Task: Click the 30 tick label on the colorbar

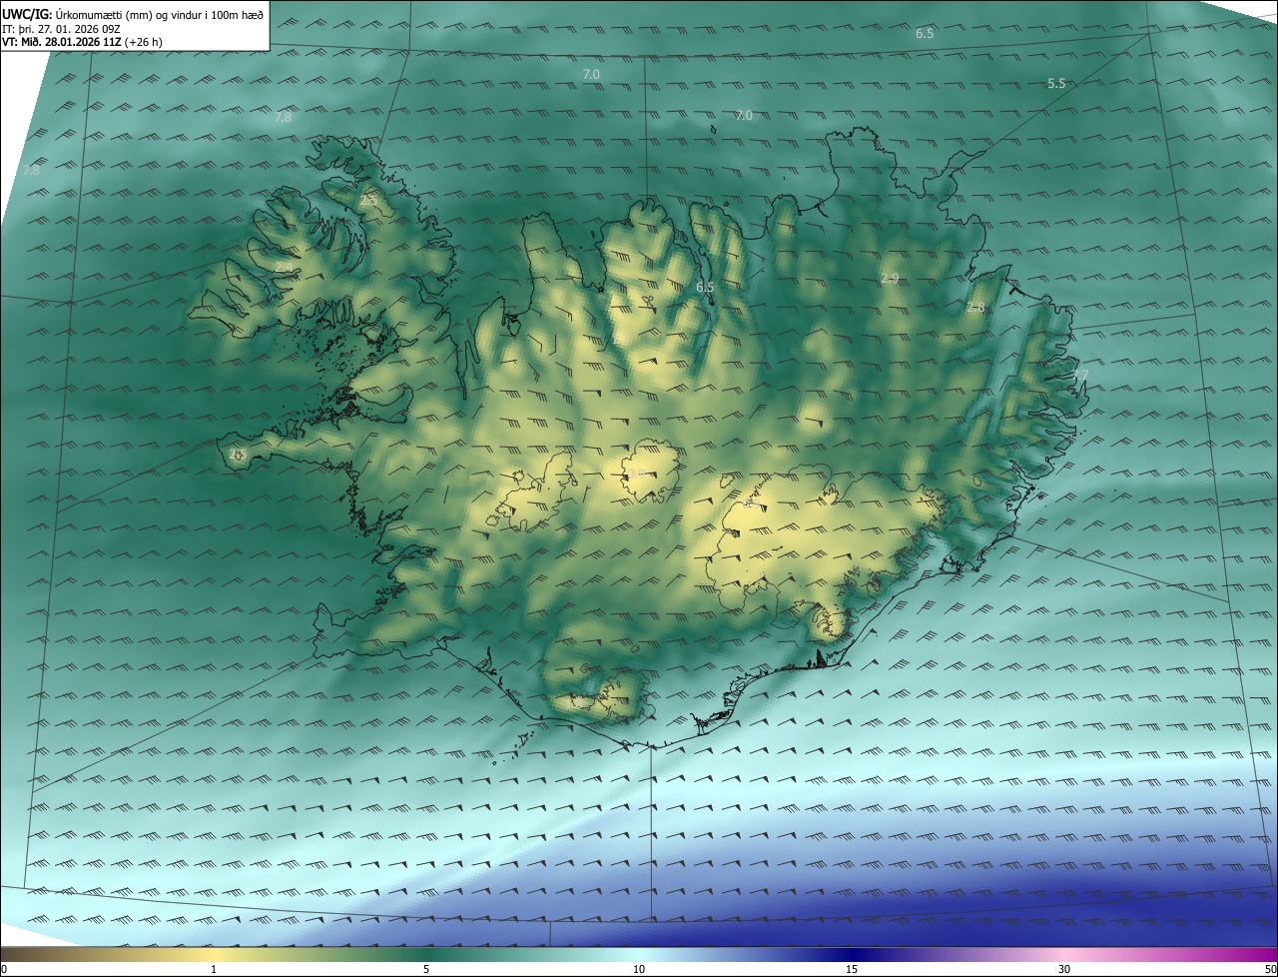Action: (x=1064, y=969)
